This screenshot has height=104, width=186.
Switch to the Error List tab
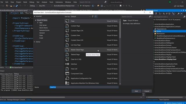(x=3, y=100)
